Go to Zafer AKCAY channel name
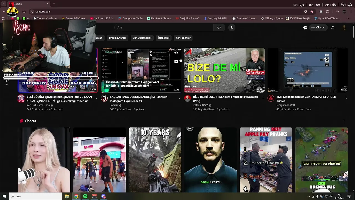This screenshot has width=355, height=200. point(200,105)
